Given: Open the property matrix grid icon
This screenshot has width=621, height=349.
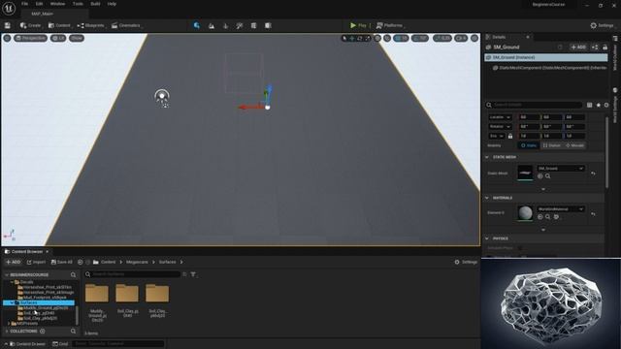Looking at the screenshot, I should coord(589,105).
